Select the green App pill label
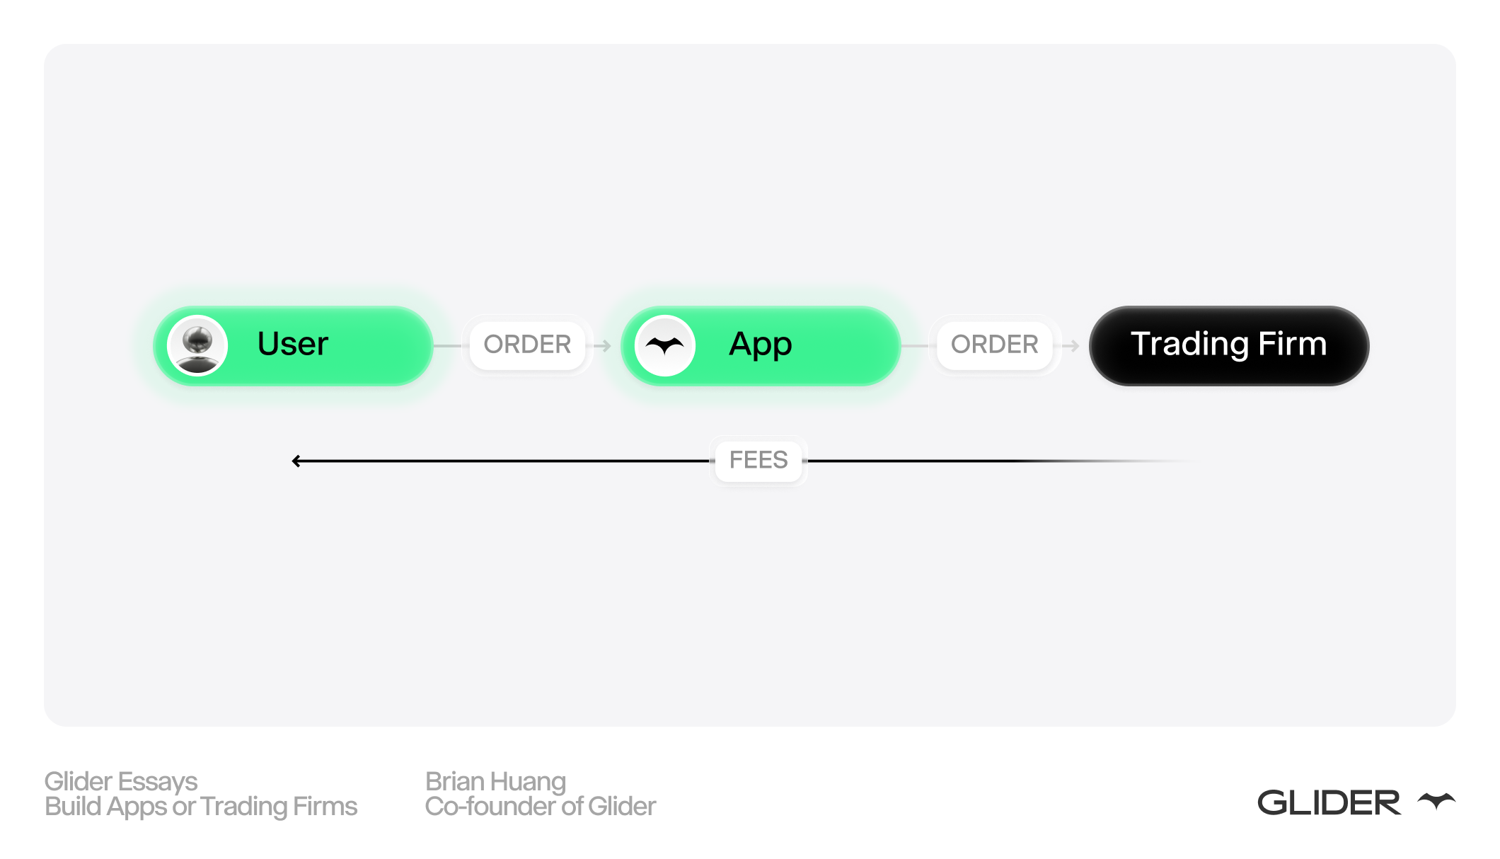This screenshot has height=859, width=1500. 761,344
